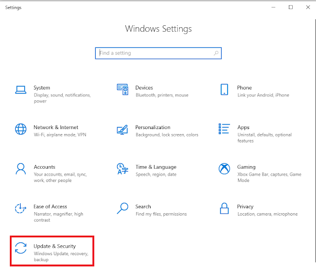Open the Devices settings title
Viewport: 316px width, 271px height.
(x=144, y=88)
